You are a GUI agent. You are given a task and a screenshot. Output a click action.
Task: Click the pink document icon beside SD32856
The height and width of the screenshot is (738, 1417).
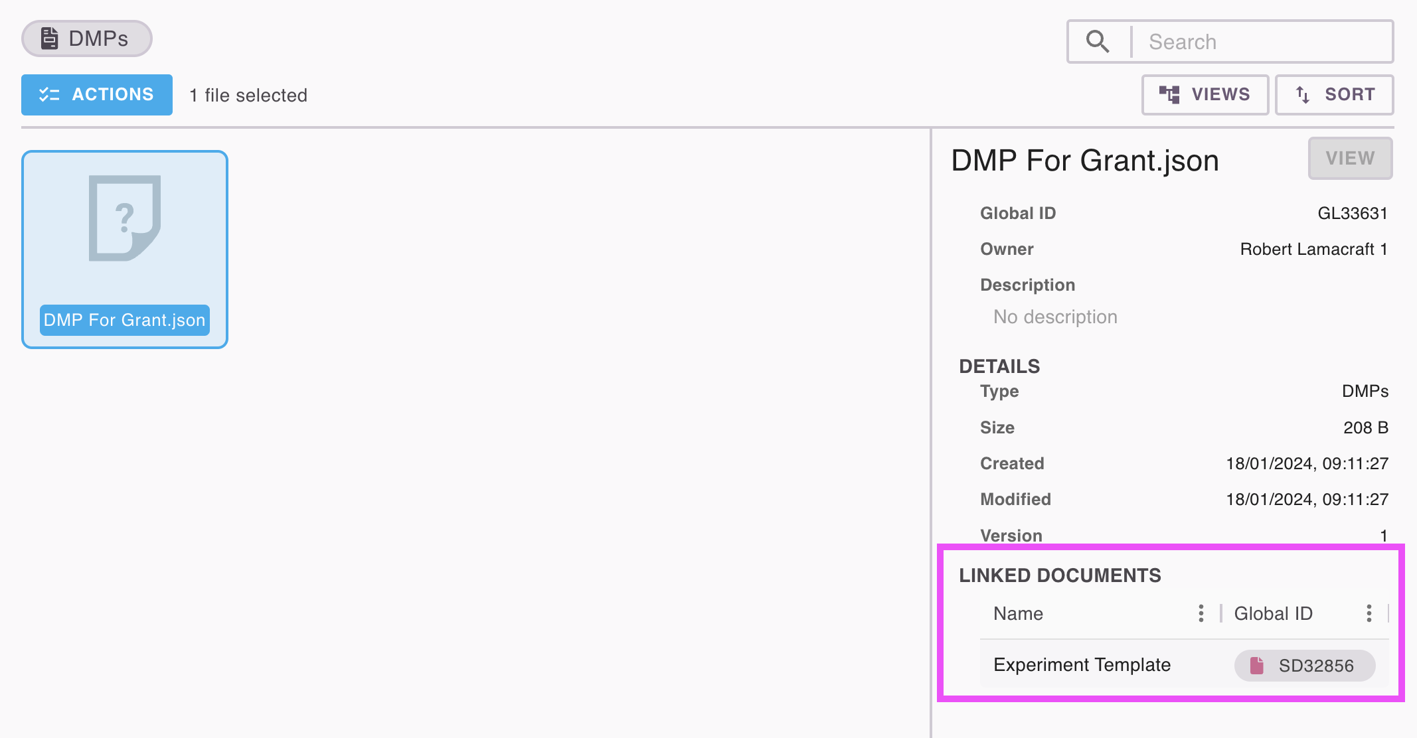[1256, 666]
